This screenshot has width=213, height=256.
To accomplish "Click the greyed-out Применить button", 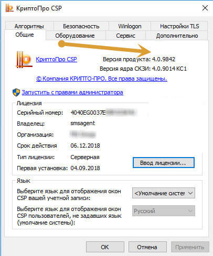I will tap(190, 247).
